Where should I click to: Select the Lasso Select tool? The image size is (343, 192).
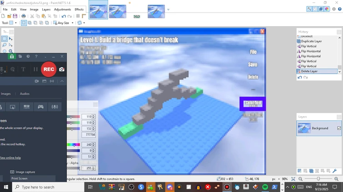click(5, 45)
